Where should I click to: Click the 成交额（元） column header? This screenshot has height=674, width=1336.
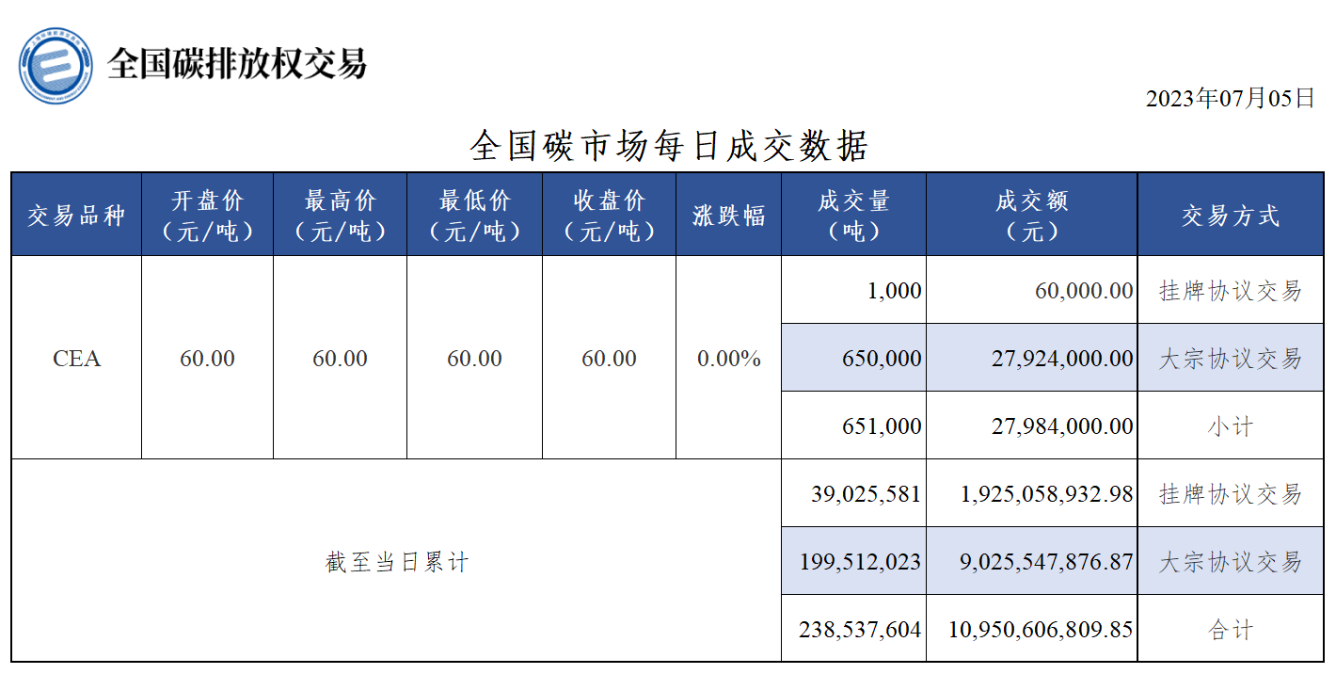coord(1032,215)
